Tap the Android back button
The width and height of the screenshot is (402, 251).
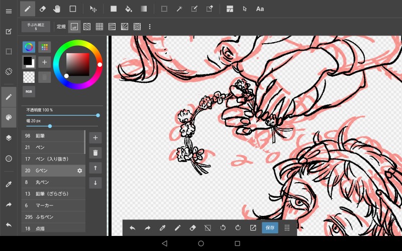point(165,243)
